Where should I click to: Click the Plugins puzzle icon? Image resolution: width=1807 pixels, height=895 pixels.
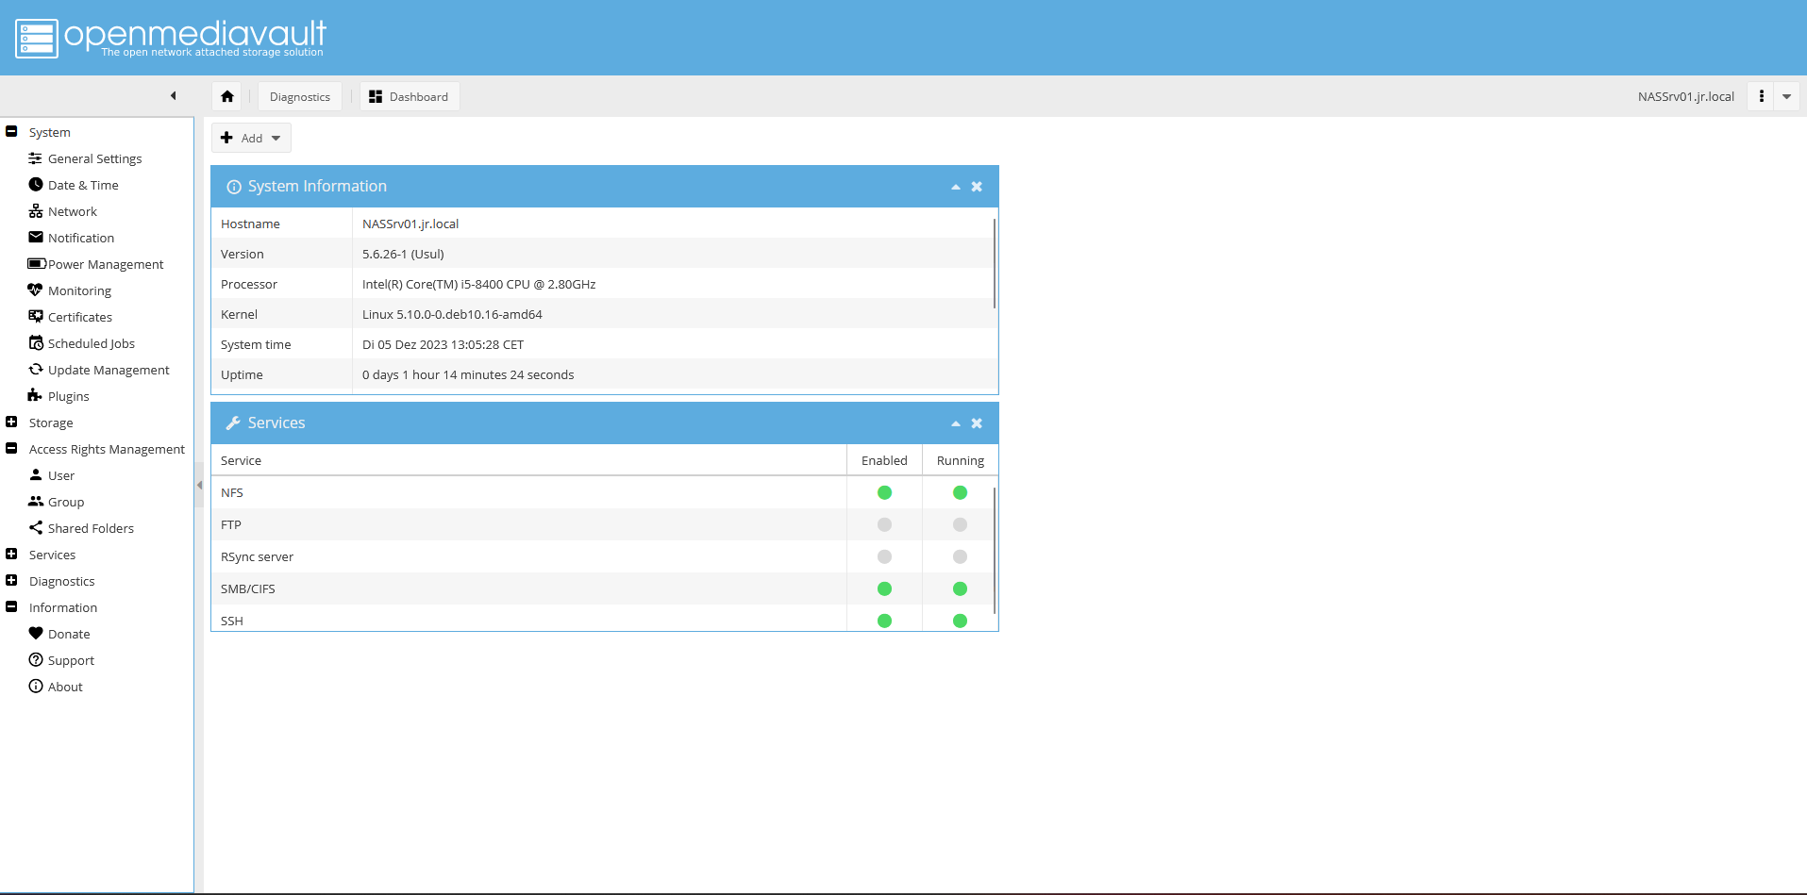coord(36,396)
